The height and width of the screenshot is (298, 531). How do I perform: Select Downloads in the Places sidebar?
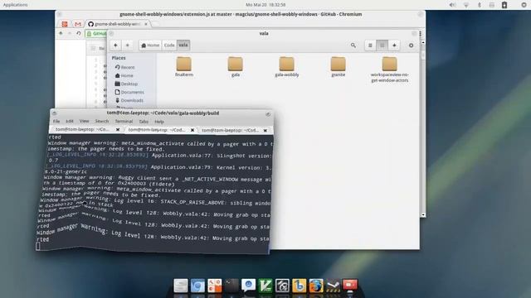(129, 100)
